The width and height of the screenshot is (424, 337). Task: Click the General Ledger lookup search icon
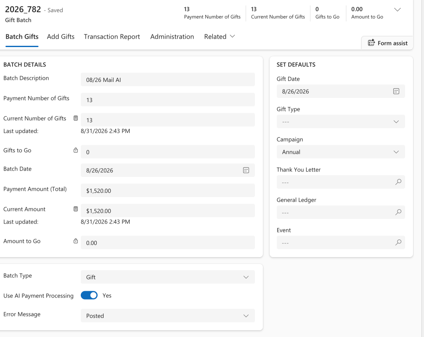coord(398,212)
